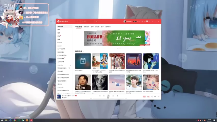Open the boy in white shirt playlist
This screenshot has height=122, width=217.
click(x=134, y=82)
